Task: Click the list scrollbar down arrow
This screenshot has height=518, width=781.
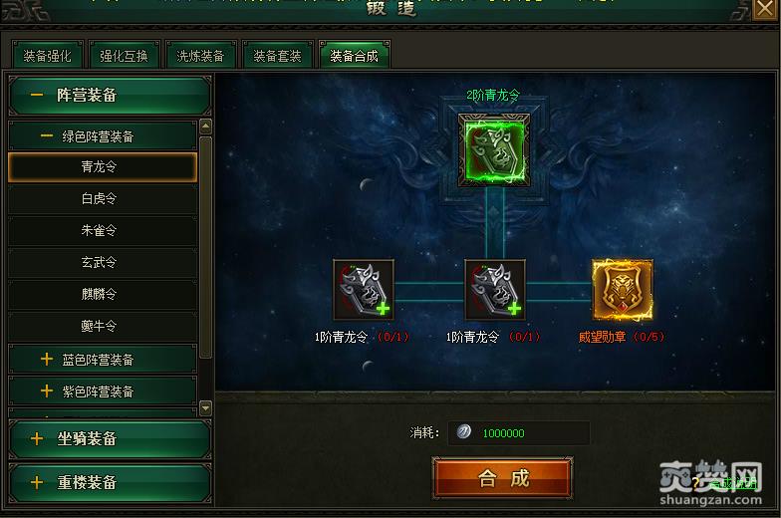Action: (205, 408)
